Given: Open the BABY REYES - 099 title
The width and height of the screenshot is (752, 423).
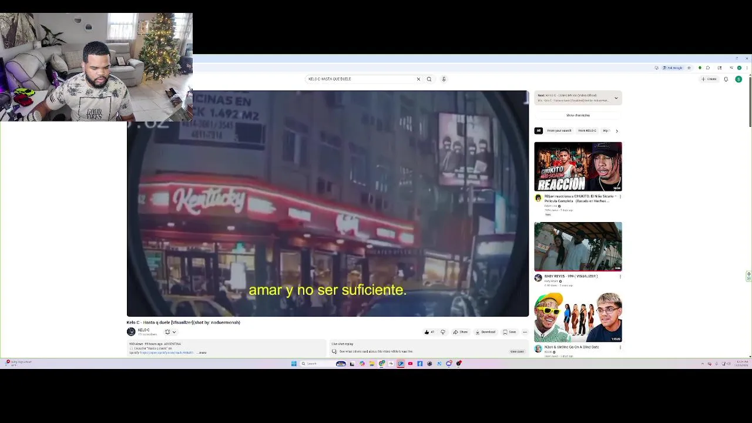Looking at the screenshot, I should (x=571, y=276).
